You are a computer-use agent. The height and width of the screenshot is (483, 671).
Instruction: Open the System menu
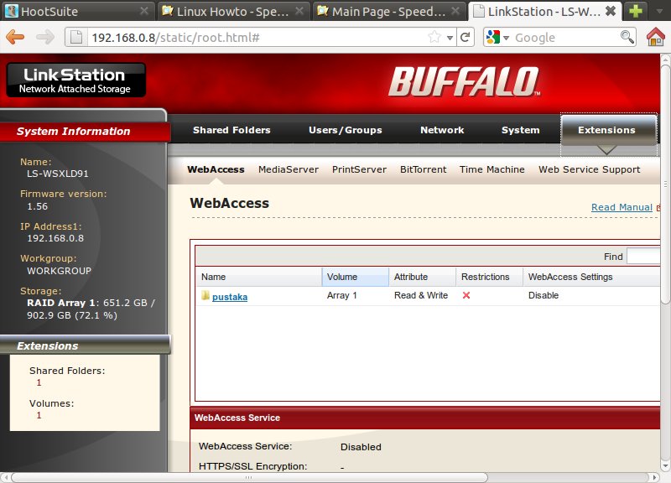(520, 130)
